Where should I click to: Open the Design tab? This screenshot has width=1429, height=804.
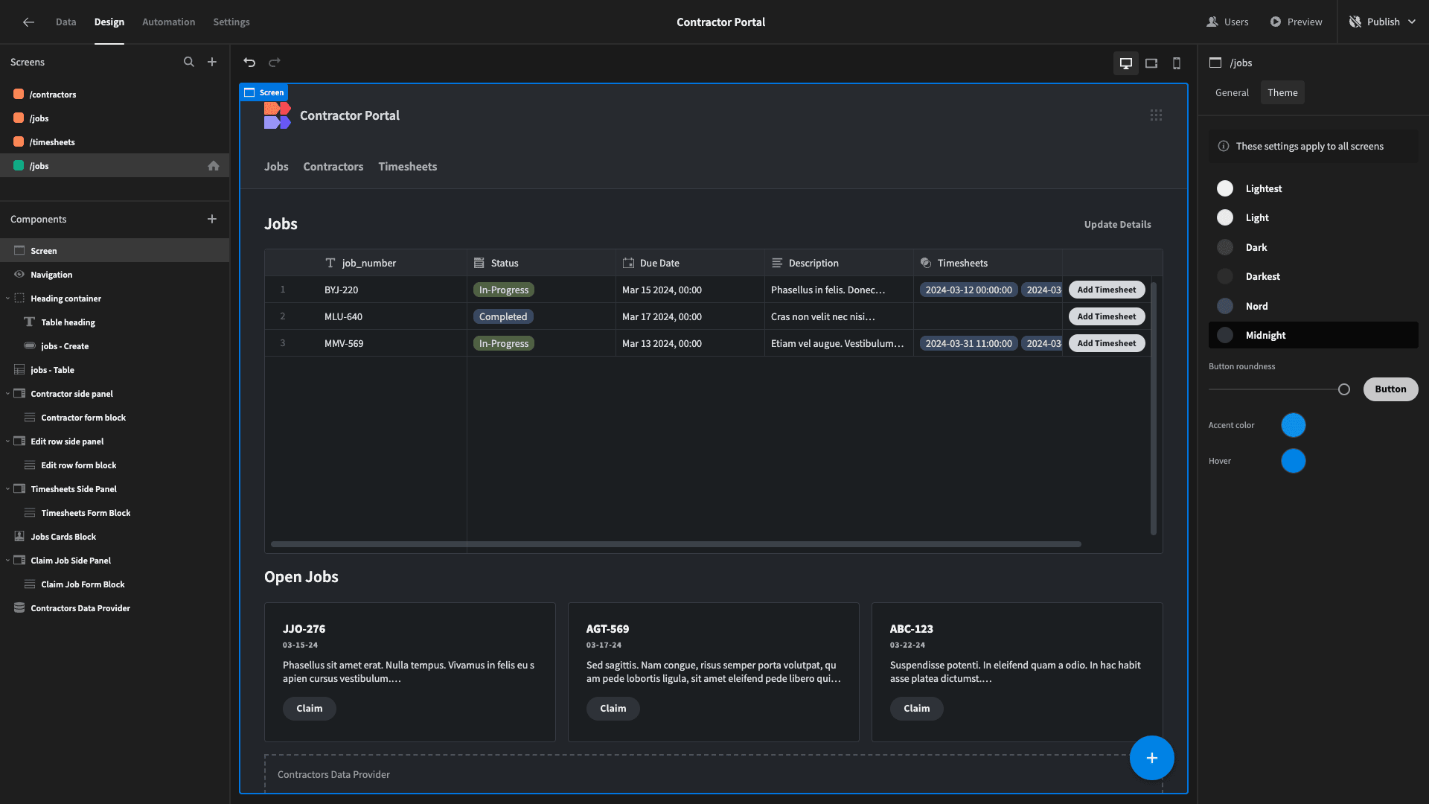[x=109, y=22]
